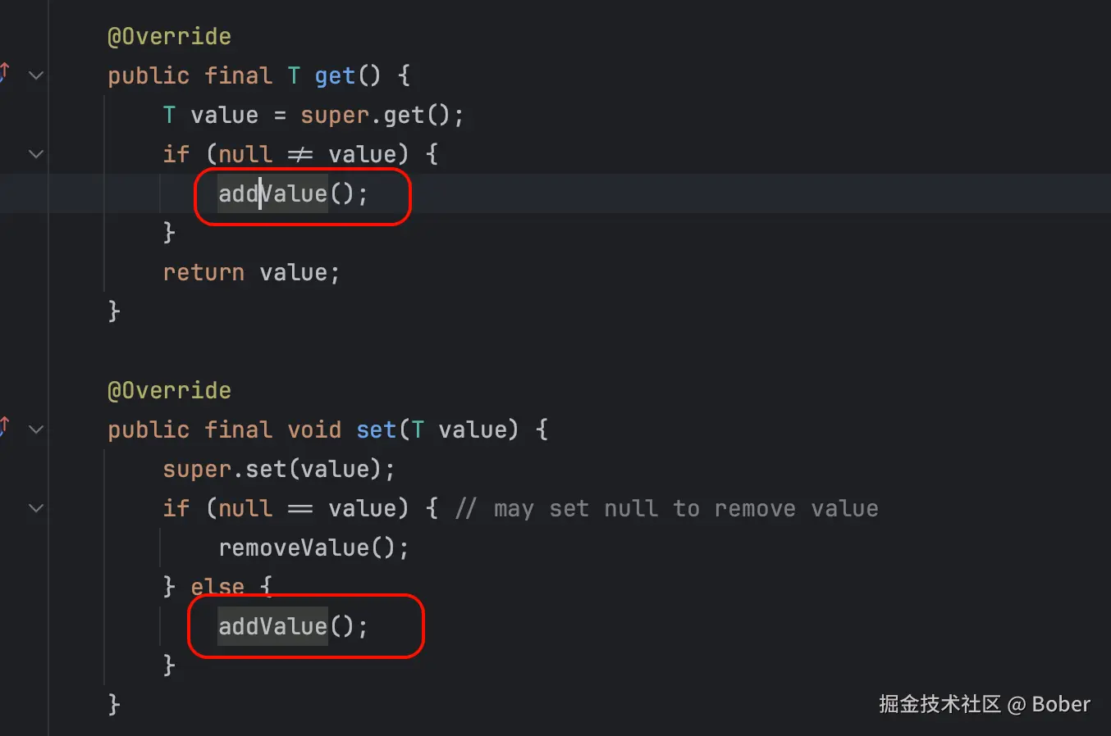Click the @Override annotation above set method
Image resolution: width=1111 pixels, height=736 pixels.
click(x=169, y=391)
